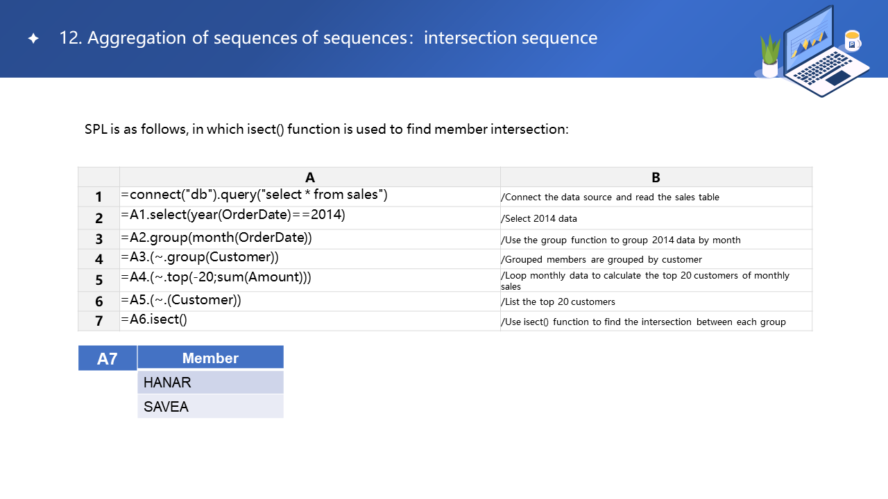Select the HANAR result row
Screen dimensions: 888x499
coord(210,383)
